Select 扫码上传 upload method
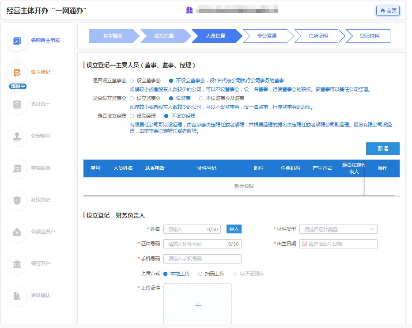This screenshot has height=328, width=412. coord(200,274)
